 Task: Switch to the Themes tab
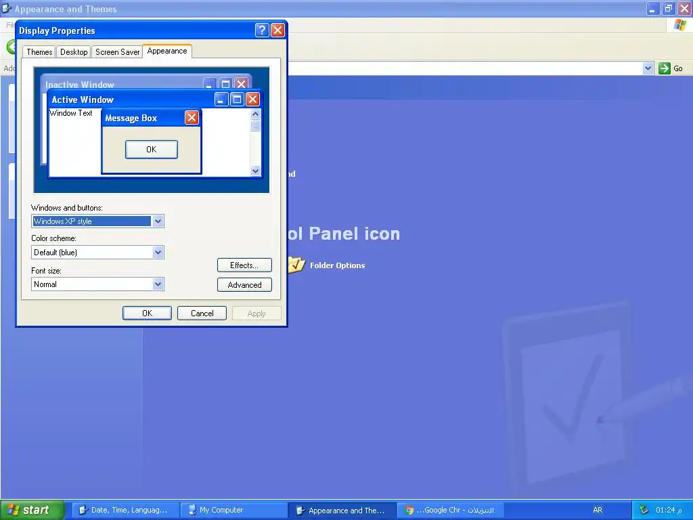click(39, 51)
